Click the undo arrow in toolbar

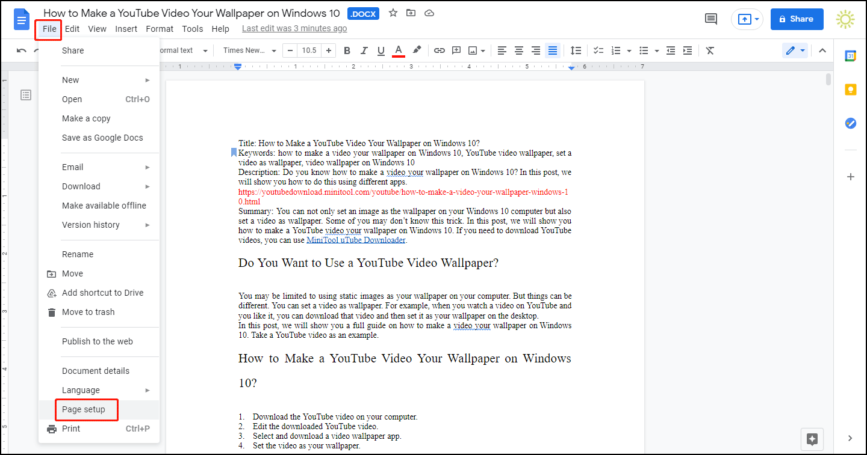22,50
